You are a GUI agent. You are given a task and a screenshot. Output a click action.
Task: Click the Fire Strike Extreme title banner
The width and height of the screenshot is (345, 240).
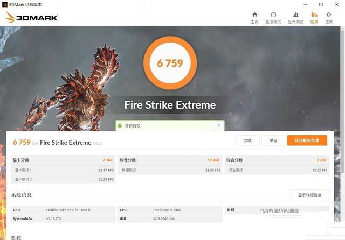(x=170, y=105)
